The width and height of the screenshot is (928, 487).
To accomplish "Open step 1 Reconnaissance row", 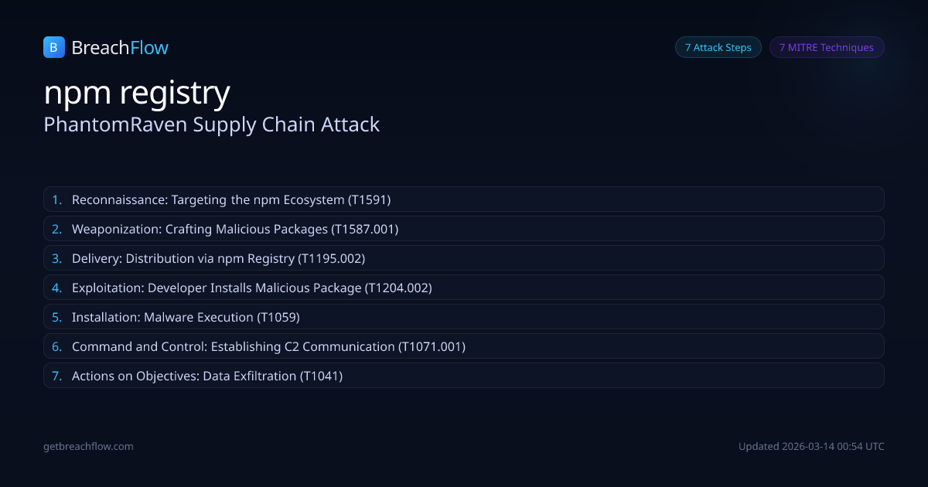I will pos(463,199).
